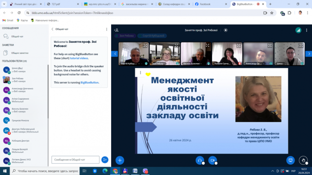312x175 pixels.
Task: Select user Кобишев Дмитро in users list
Action: point(24,140)
